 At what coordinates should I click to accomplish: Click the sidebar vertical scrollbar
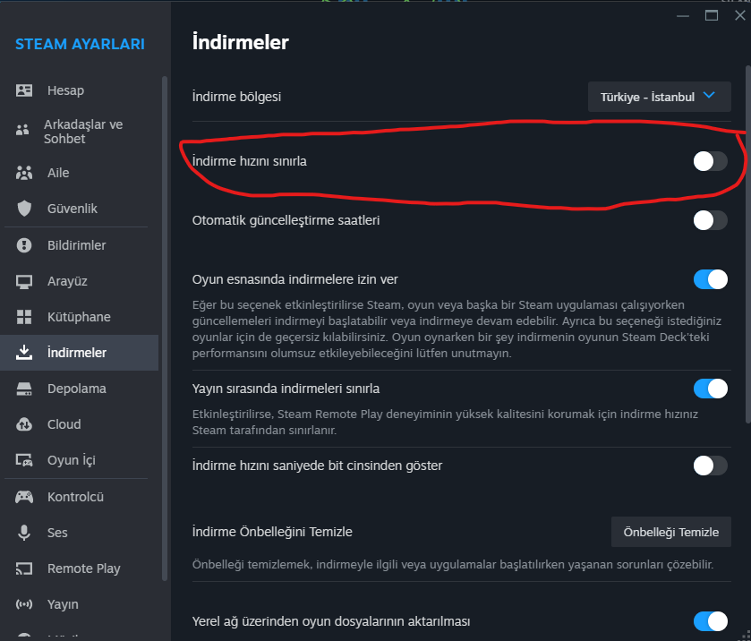click(165, 329)
